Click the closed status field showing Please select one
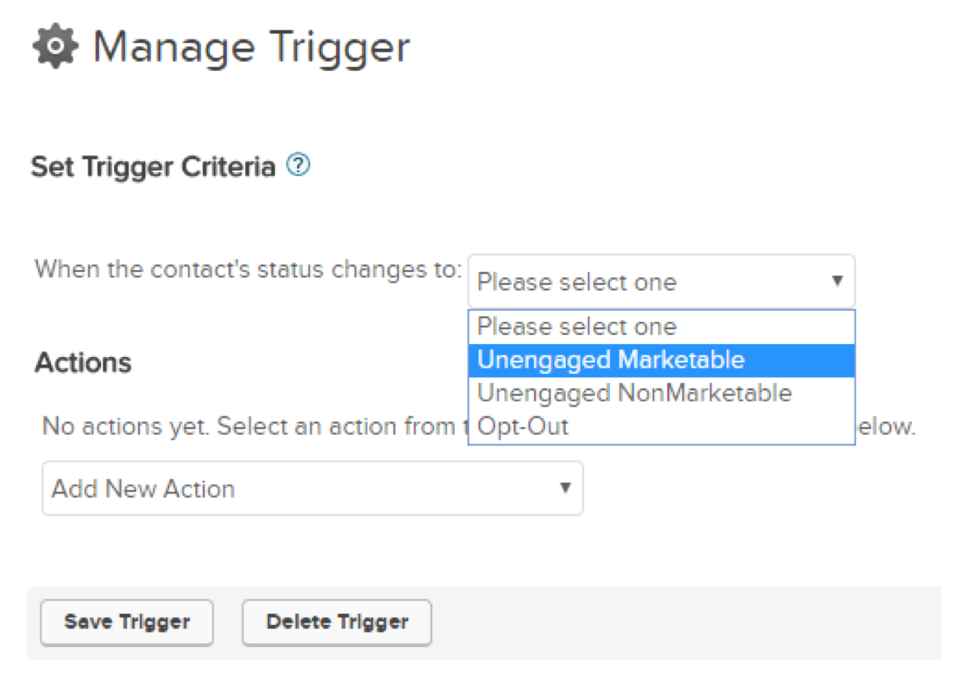Image resolution: width=958 pixels, height=676 pixels. pyautogui.click(x=662, y=282)
